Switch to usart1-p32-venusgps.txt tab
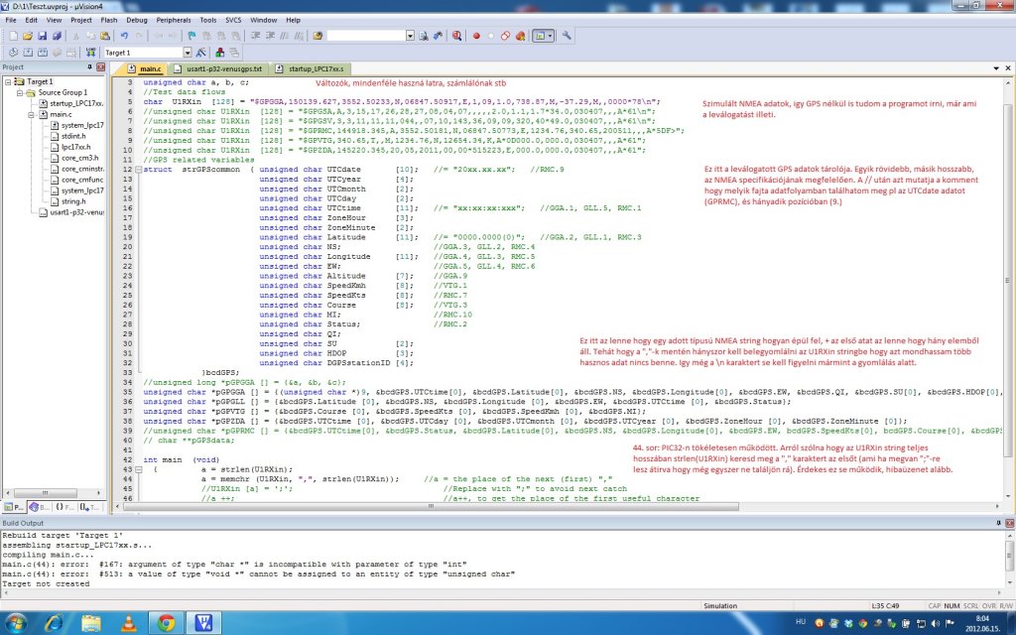 pos(218,68)
